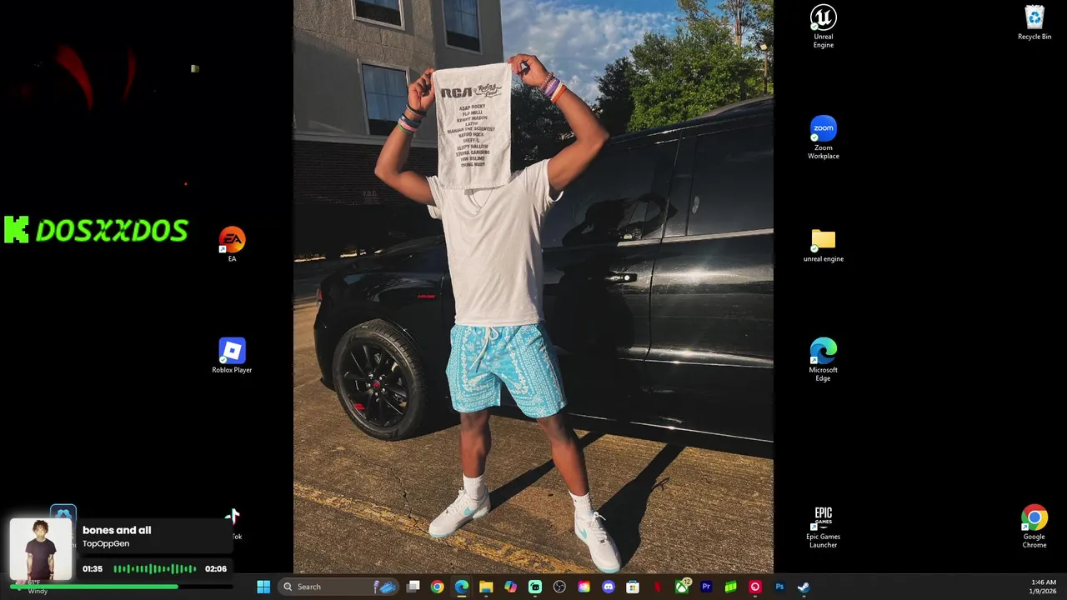Open Task View on the taskbar

(413, 587)
